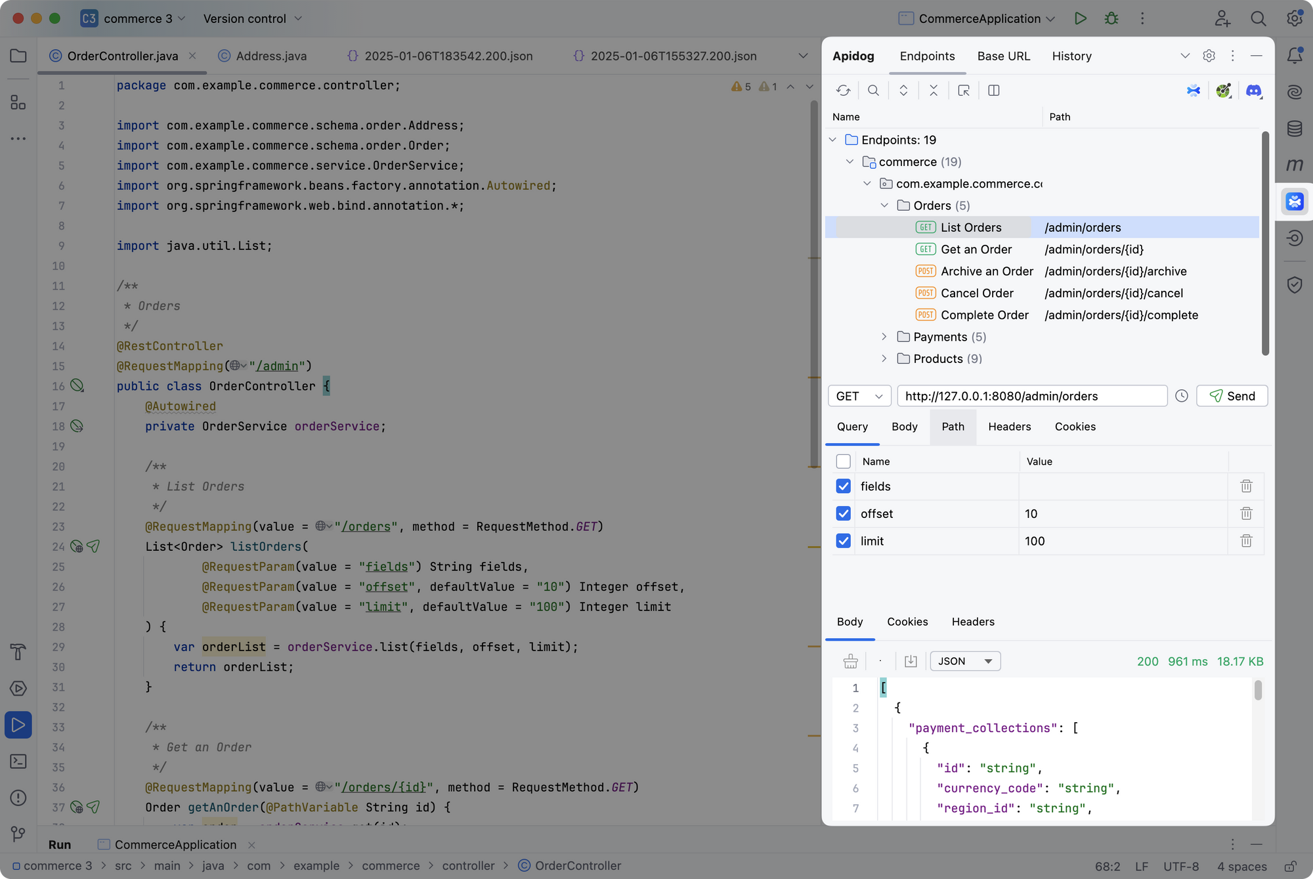Switch to Address.java editor tab
1313x879 pixels.
(x=263, y=56)
